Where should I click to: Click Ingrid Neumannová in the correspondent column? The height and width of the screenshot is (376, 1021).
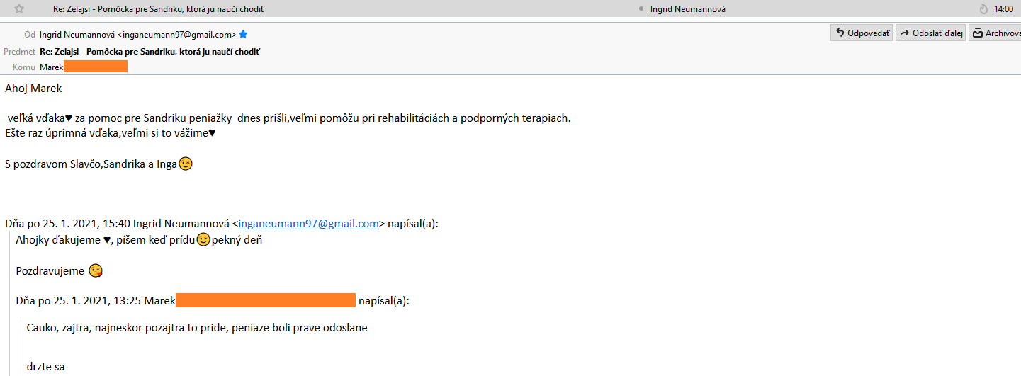tap(687, 9)
